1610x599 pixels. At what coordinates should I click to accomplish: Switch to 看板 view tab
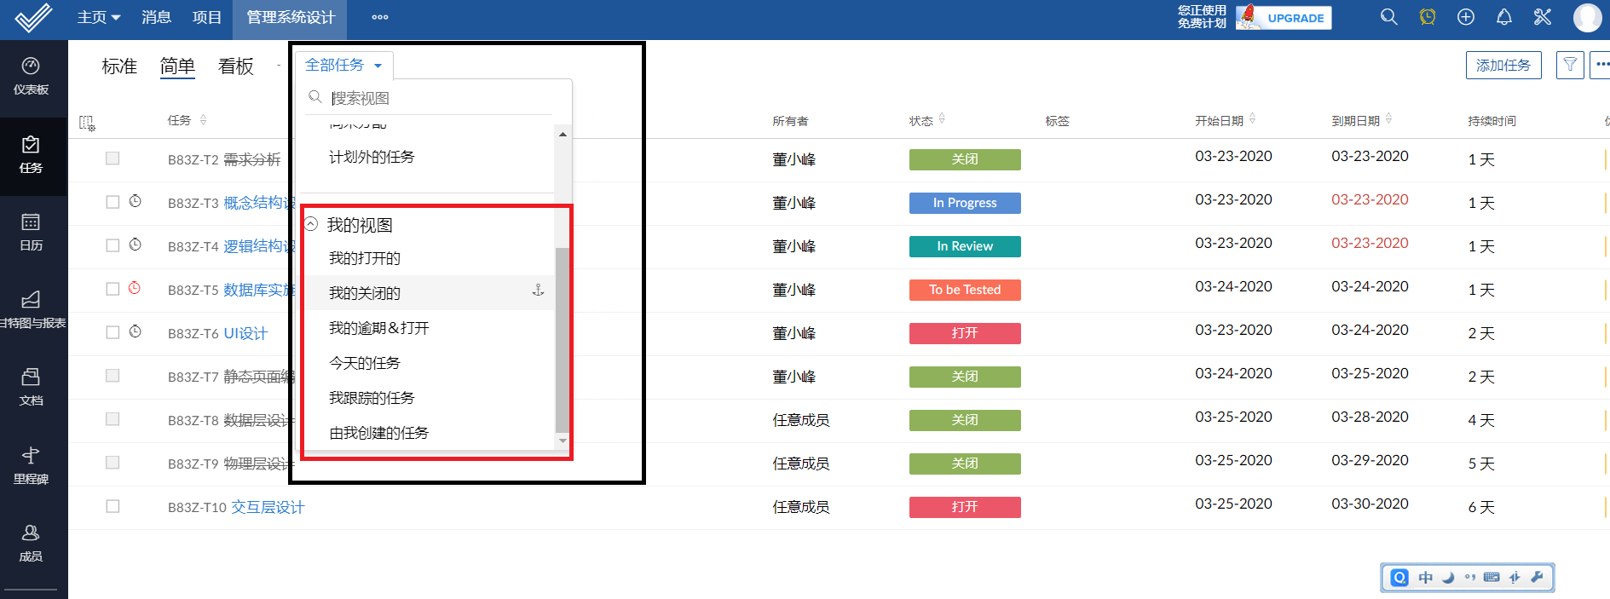(236, 66)
